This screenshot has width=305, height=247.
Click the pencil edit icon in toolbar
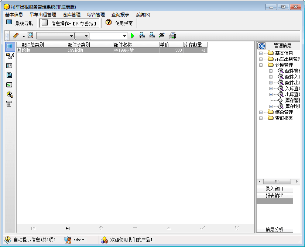pos(16,36)
